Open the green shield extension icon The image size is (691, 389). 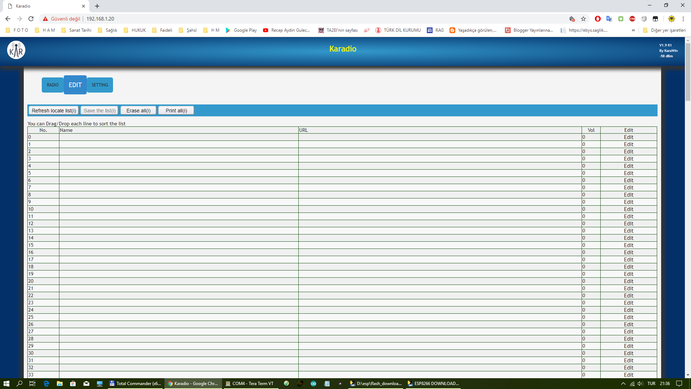[621, 19]
